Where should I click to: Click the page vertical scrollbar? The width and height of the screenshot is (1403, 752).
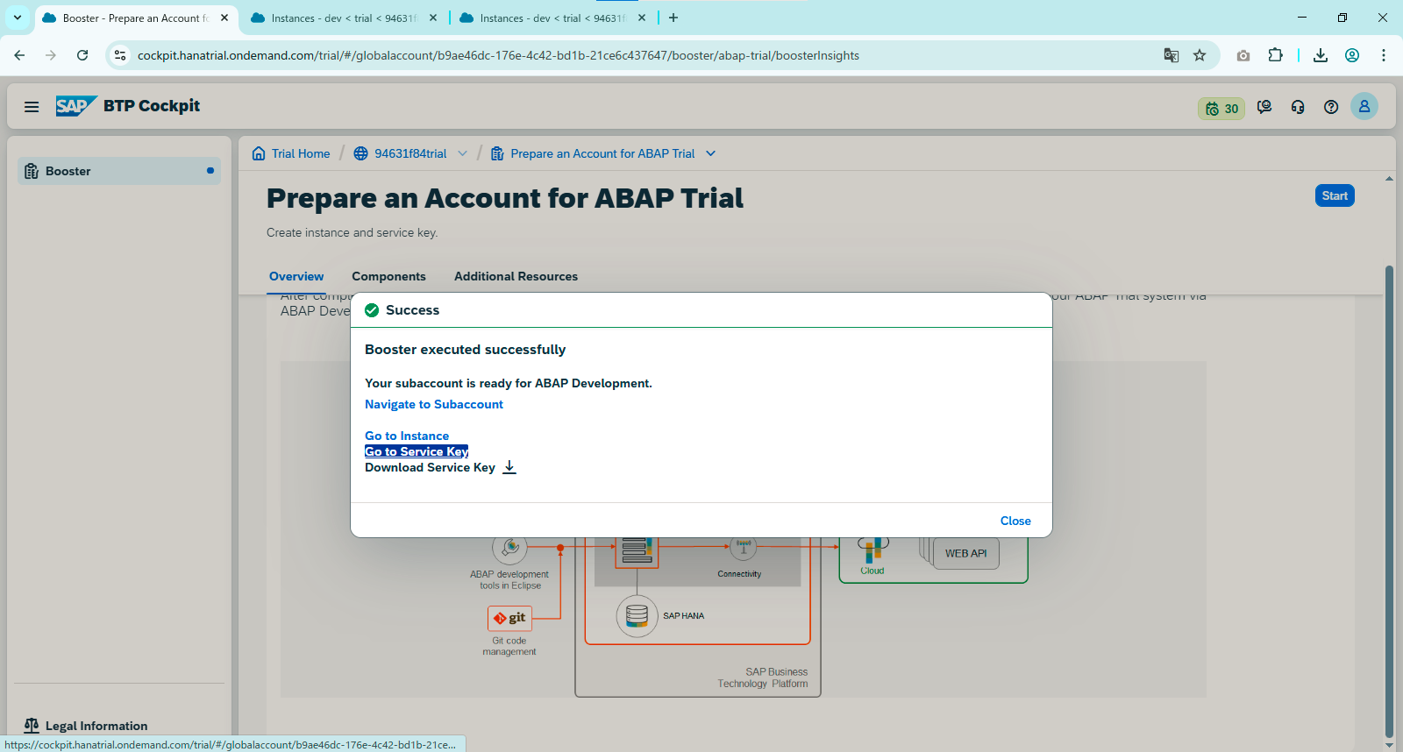click(1389, 500)
